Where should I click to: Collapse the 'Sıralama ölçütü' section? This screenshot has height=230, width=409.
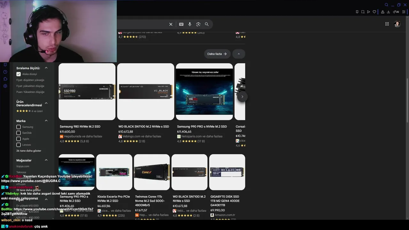tap(46, 68)
